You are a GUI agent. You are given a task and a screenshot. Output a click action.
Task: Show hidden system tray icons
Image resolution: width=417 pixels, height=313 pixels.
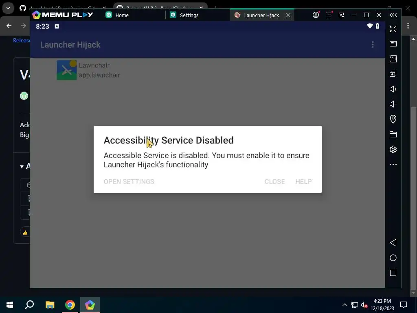click(345, 305)
